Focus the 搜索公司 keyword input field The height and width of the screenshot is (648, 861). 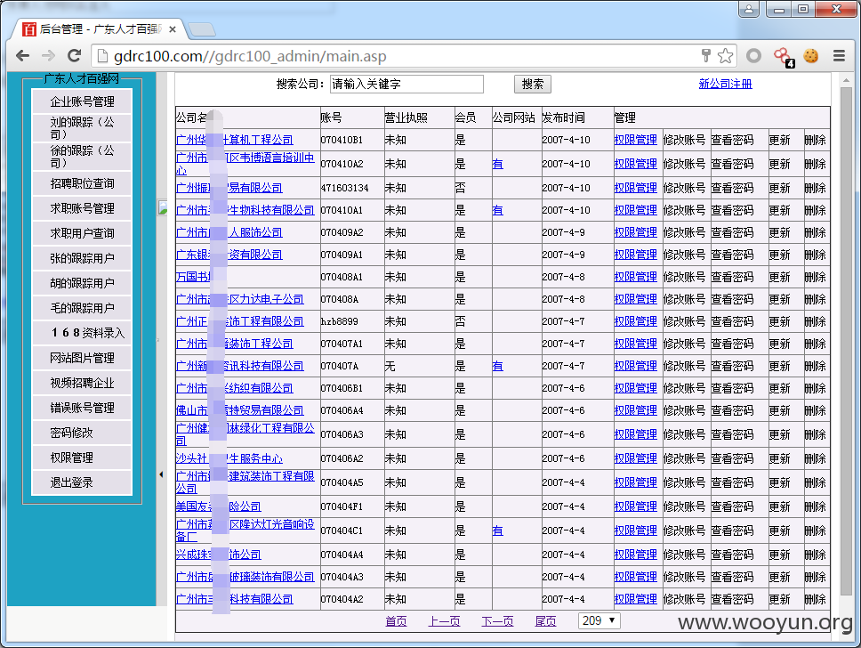406,84
